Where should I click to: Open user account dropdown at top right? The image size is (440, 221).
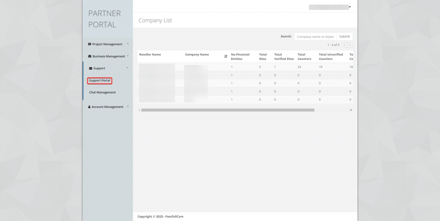click(350, 7)
